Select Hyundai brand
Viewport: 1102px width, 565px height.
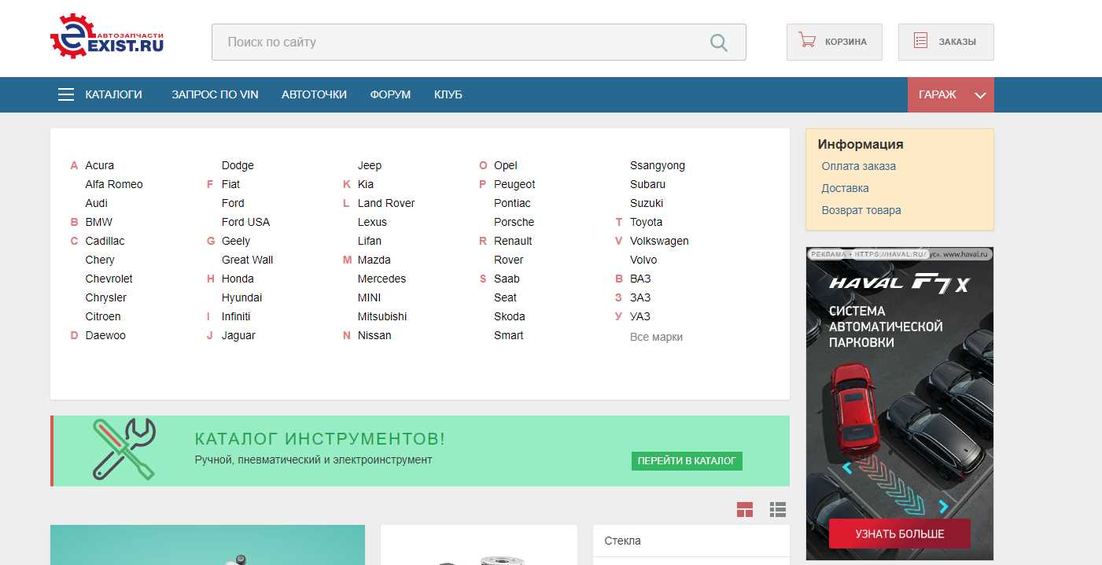(x=241, y=297)
